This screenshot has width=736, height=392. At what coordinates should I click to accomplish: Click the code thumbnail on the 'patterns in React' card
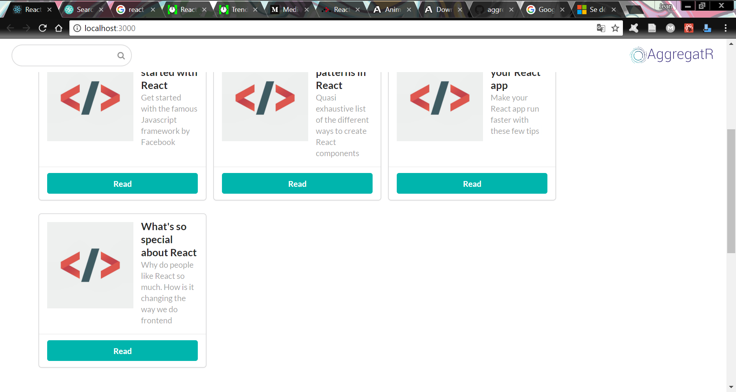click(265, 106)
